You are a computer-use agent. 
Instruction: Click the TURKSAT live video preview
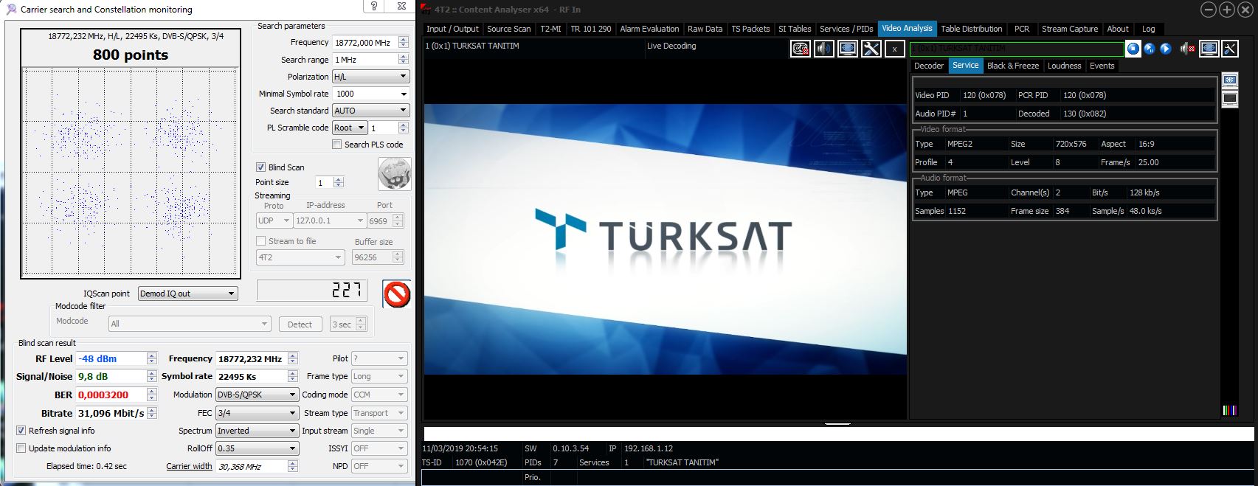pos(665,239)
